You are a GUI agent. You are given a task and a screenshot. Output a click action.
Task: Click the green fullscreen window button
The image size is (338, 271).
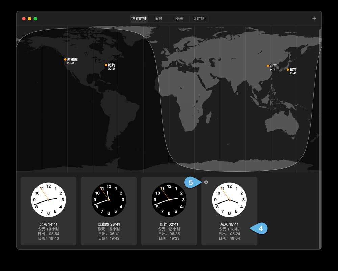35,19
